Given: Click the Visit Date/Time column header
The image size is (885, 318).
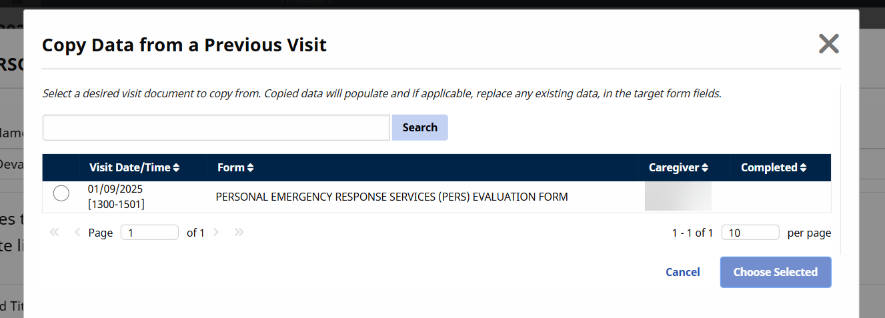Looking at the screenshot, I should point(129,168).
